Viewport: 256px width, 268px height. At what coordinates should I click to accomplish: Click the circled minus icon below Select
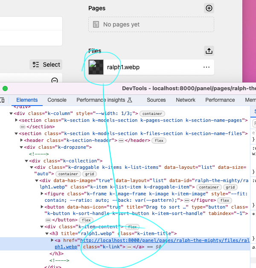click(55, 80)
